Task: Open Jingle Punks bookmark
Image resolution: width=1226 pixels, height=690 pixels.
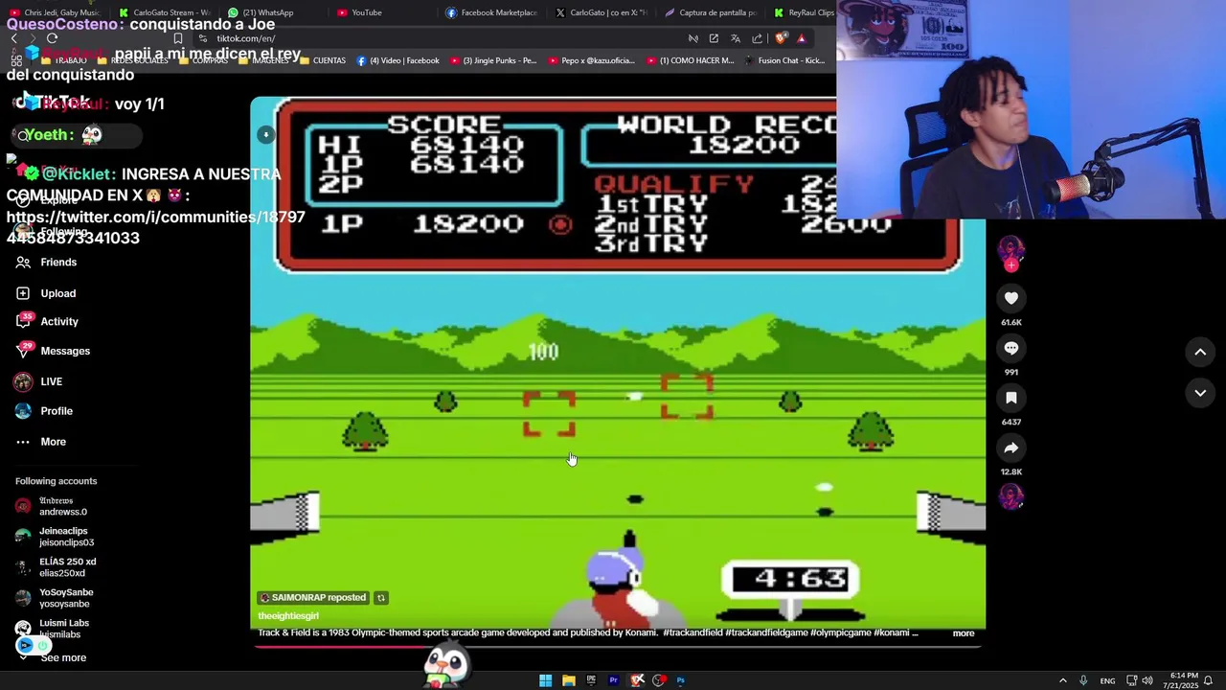Action: tap(493, 60)
